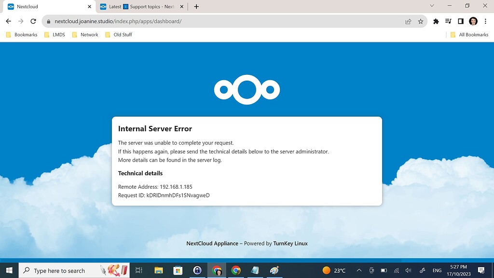Click the Remote Address 192.168.1.185 text
This screenshot has height=278, width=494.
click(x=155, y=187)
